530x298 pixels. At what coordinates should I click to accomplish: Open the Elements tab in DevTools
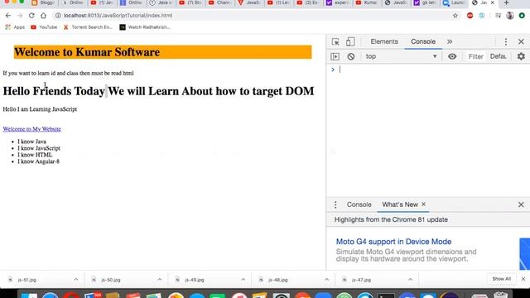click(x=384, y=41)
